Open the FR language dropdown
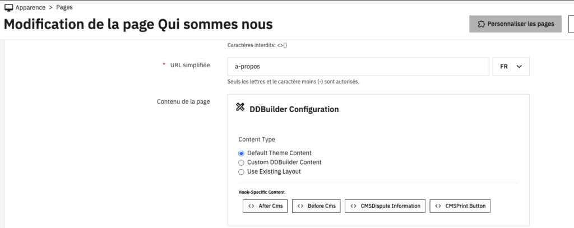The width and height of the screenshot is (574, 228). 511,66
